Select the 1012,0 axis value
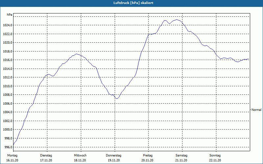Viewport: 263px width, 164px height. pos(8,77)
